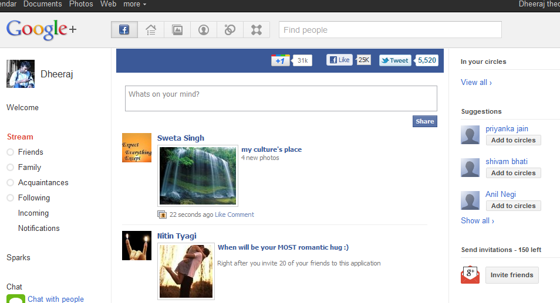Image resolution: width=560 pixels, height=303 pixels.
Task: Open the Welcome page link
Action: [22, 108]
